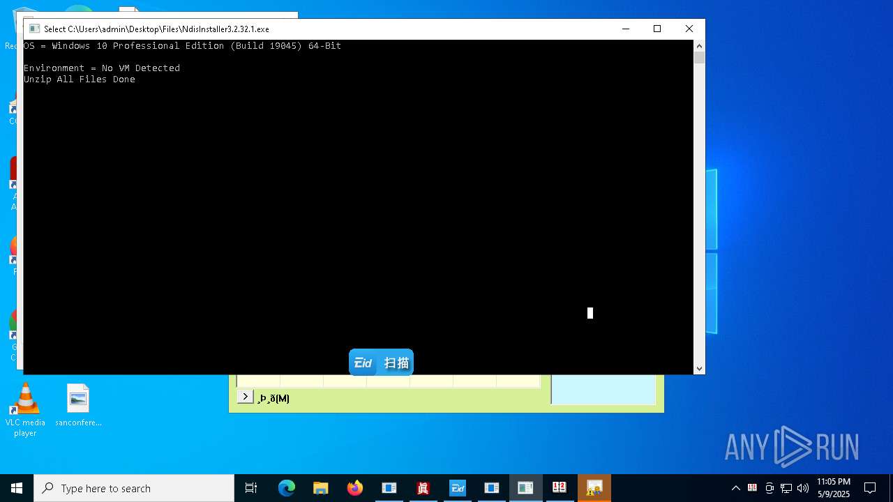Click the arrow button next to (M) label
The image size is (893, 502).
tap(245, 397)
